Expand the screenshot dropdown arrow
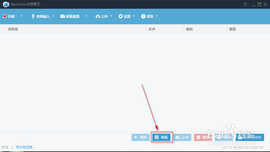This screenshot has height=152, width=270. point(86,16)
